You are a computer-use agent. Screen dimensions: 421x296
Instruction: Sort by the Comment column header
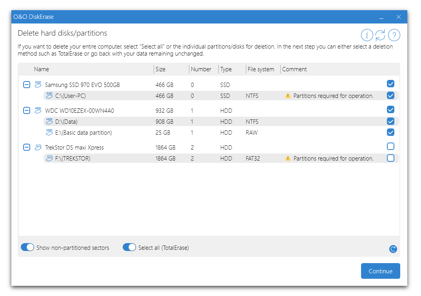point(294,69)
